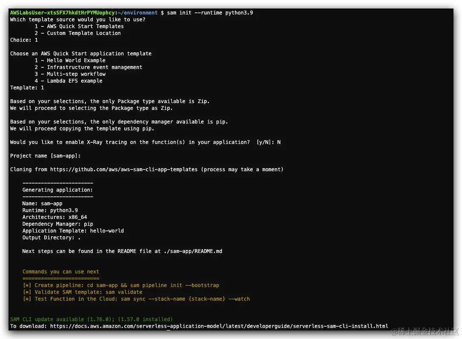Click the 'Commands you can use next' heading
Viewport: 462px width, 339px height.
click(x=61, y=271)
